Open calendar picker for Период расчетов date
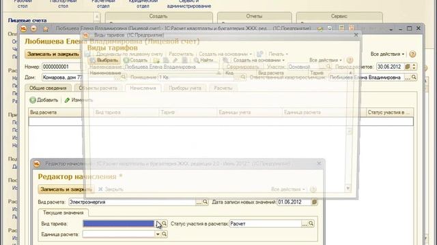Screen dimensions: 437x245 [x=408, y=67]
